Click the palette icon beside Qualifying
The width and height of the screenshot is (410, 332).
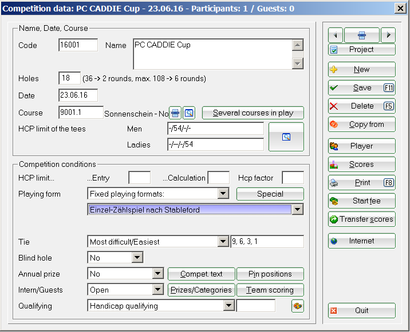297,306
